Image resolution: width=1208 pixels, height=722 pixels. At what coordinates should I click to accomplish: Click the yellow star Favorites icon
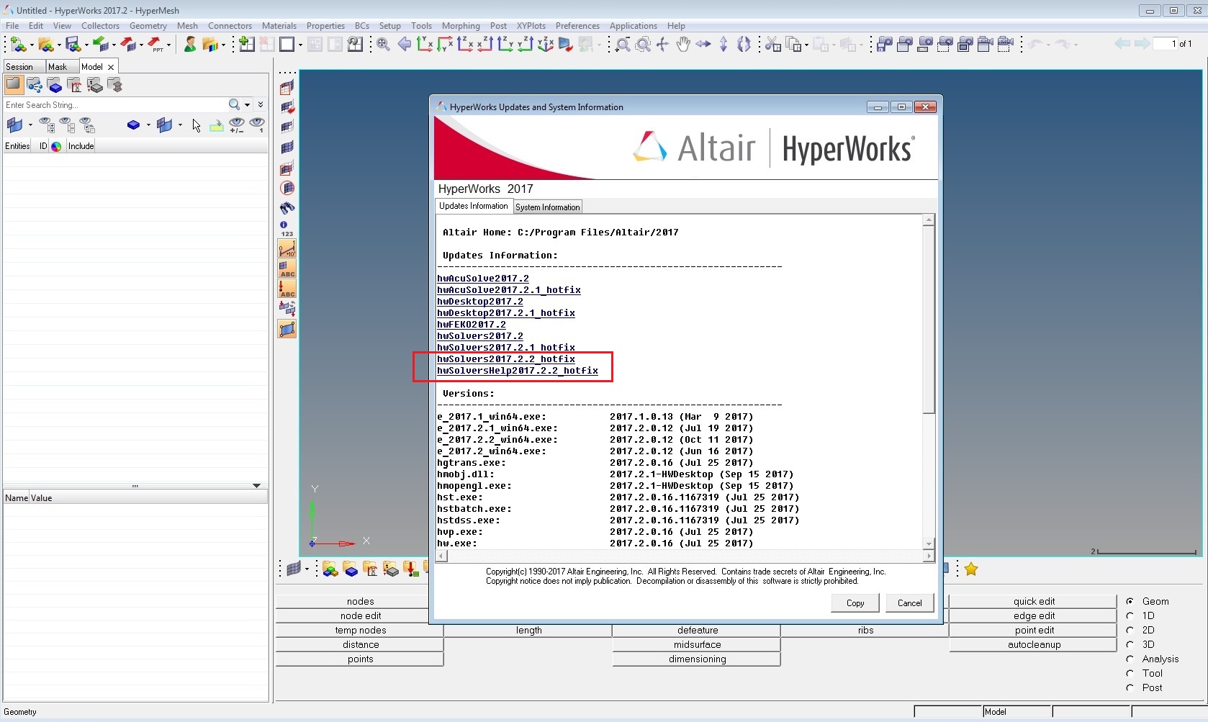pos(971,569)
